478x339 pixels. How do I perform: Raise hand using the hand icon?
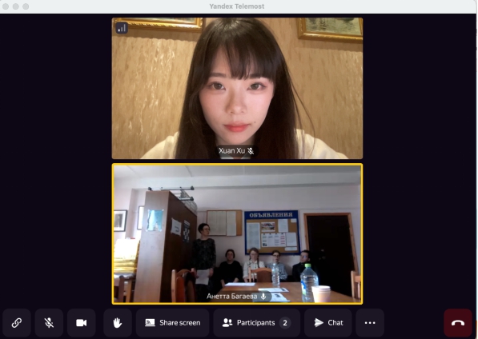(118, 322)
